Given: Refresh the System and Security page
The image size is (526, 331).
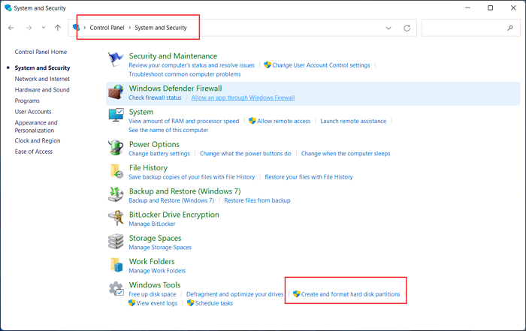Looking at the screenshot, I should 407,28.
